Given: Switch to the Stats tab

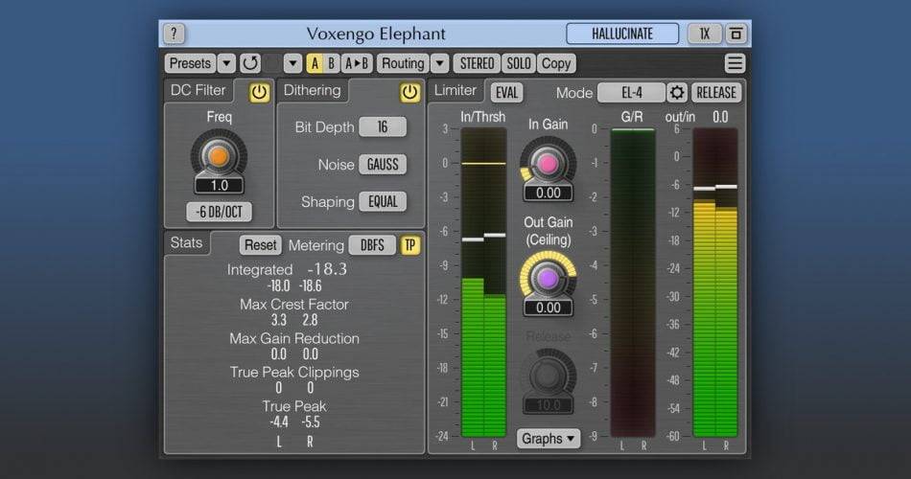Looking at the screenshot, I should pos(186,242).
